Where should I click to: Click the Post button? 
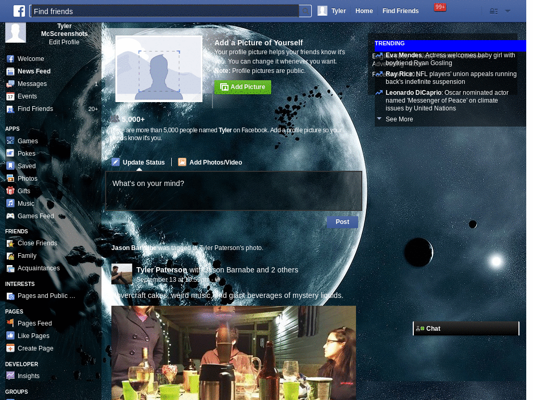click(342, 222)
